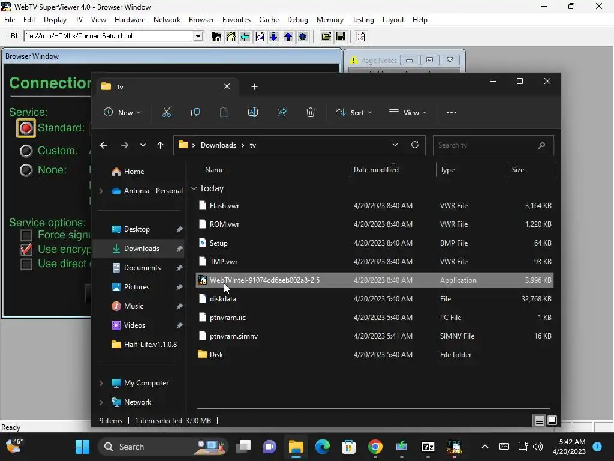Viewport: 614px width, 461px height.
Task: Copy the selected file in Explorer
Action: click(x=195, y=112)
